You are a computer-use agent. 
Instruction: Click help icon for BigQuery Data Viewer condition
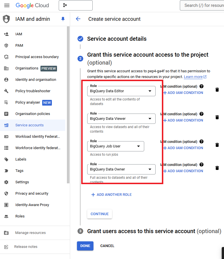201,114
